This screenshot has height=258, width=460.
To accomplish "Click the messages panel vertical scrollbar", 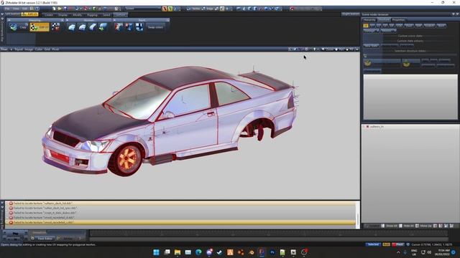I will click(358, 215).
